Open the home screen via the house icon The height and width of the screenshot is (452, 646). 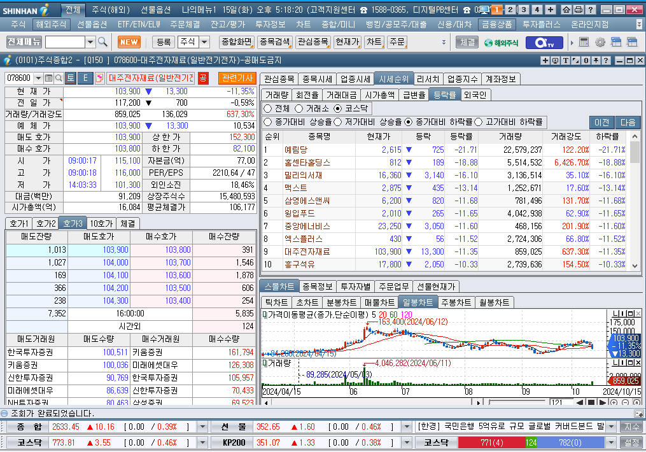point(566,10)
